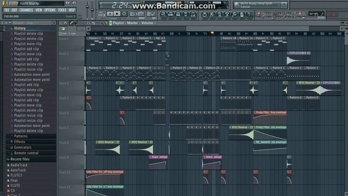Open the TOOLS menu
Viewport: 348px width, 196px height.
62,10
